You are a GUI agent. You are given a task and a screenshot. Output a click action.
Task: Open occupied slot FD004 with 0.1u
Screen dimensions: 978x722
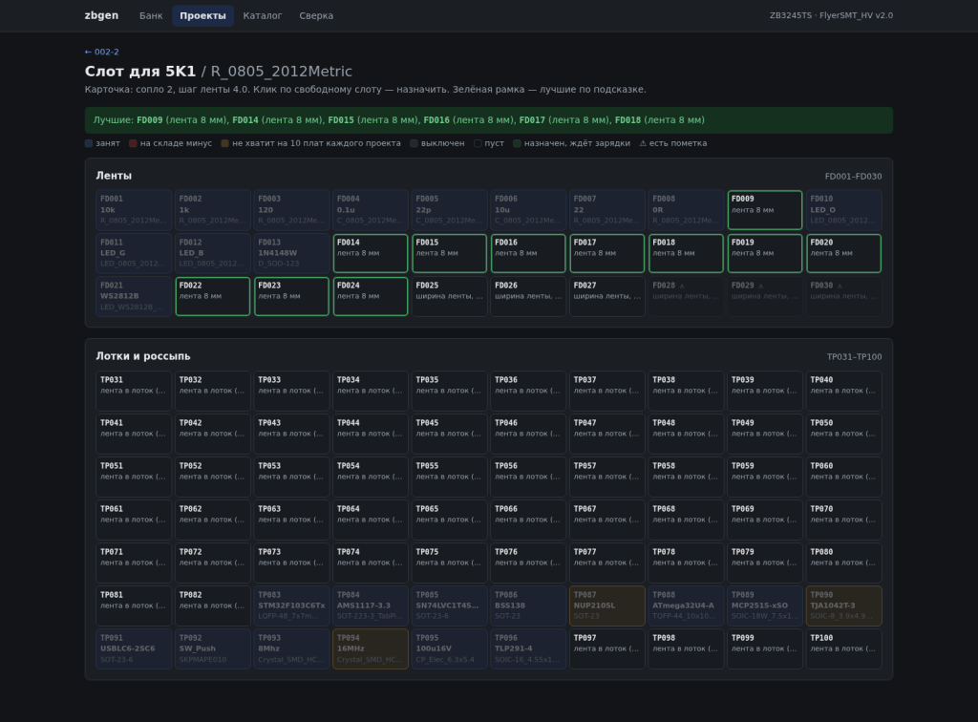click(x=371, y=210)
